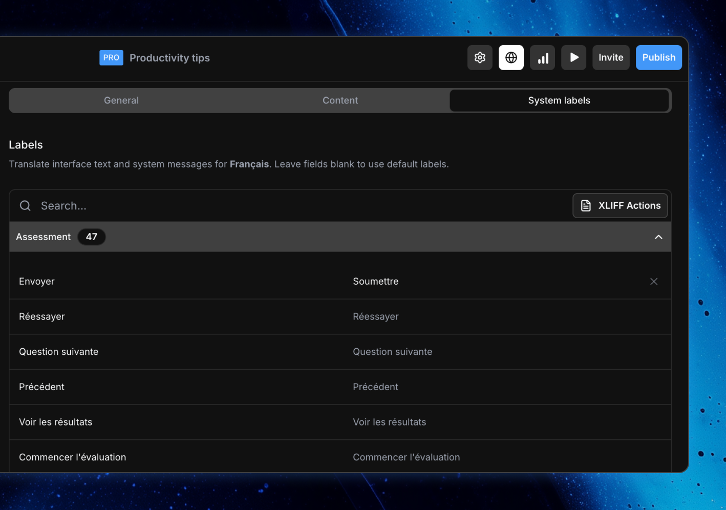This screenshot has width=726, height=510.
Task: Click the Assessment count badge 47
Action: point(92,237)
